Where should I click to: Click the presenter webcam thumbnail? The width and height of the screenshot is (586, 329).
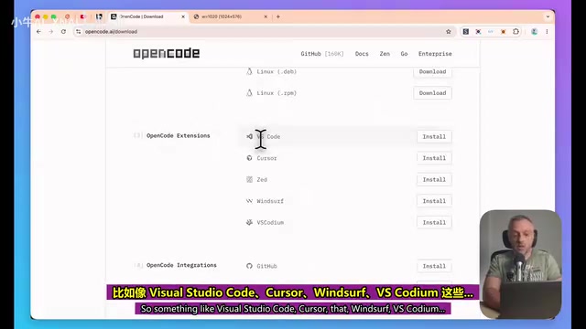[520, 264]
